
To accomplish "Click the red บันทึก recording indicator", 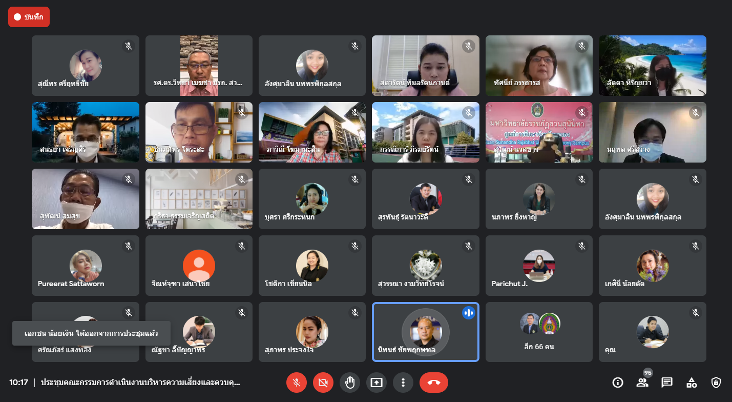I will (x=29, y=17).
